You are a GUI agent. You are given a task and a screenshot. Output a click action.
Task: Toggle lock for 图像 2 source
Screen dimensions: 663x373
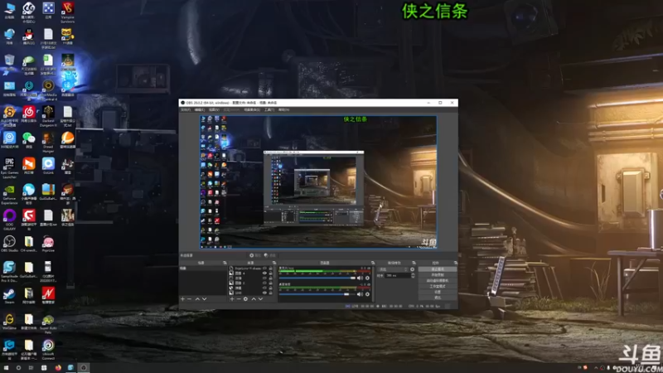271,283
